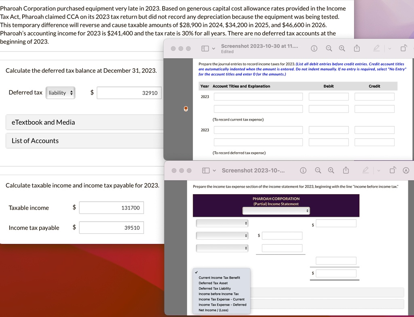414x317 pixels.
Task: Click the Income tax payable input field
Action: (x=112, y=228)
